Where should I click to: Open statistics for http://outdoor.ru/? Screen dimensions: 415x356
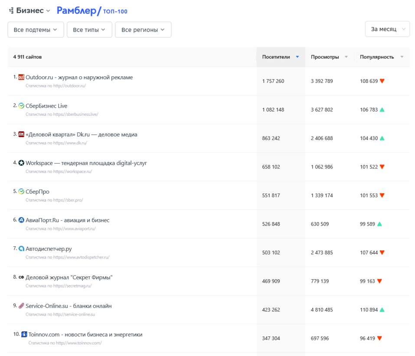click(x=56, y=86)
